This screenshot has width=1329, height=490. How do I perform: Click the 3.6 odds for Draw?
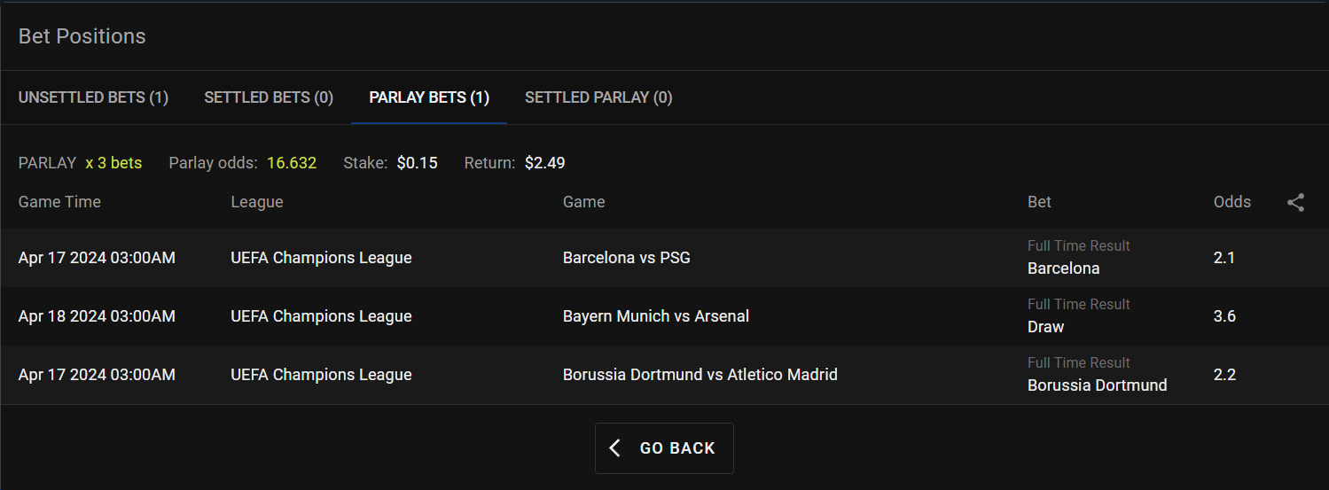click(x=1224, y=316)
